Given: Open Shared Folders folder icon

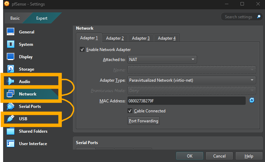Looking at the screenshot, I should coord(10,131).
